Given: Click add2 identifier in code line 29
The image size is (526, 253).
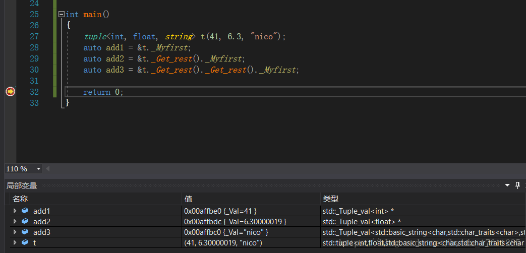Looking at the screenshot, I should [x=115, y=58].
